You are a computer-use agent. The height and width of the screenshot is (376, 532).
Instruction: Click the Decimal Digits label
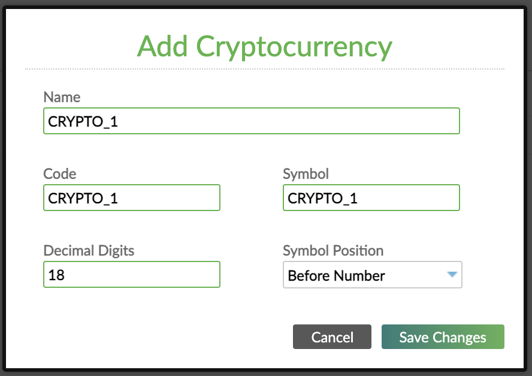pos(89,250)
